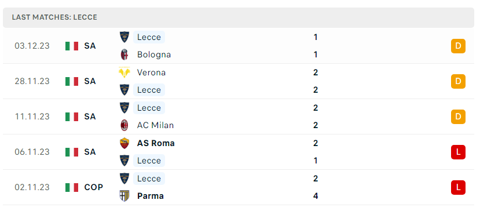Click Italian flag in the COP match row

(72, 187)
